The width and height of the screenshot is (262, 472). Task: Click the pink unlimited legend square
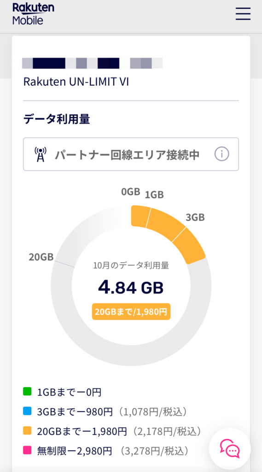[x=27, y=450]
